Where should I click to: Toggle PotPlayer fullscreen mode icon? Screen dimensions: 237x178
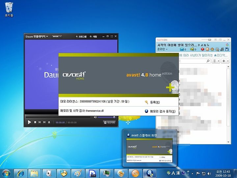pos(112,36)
